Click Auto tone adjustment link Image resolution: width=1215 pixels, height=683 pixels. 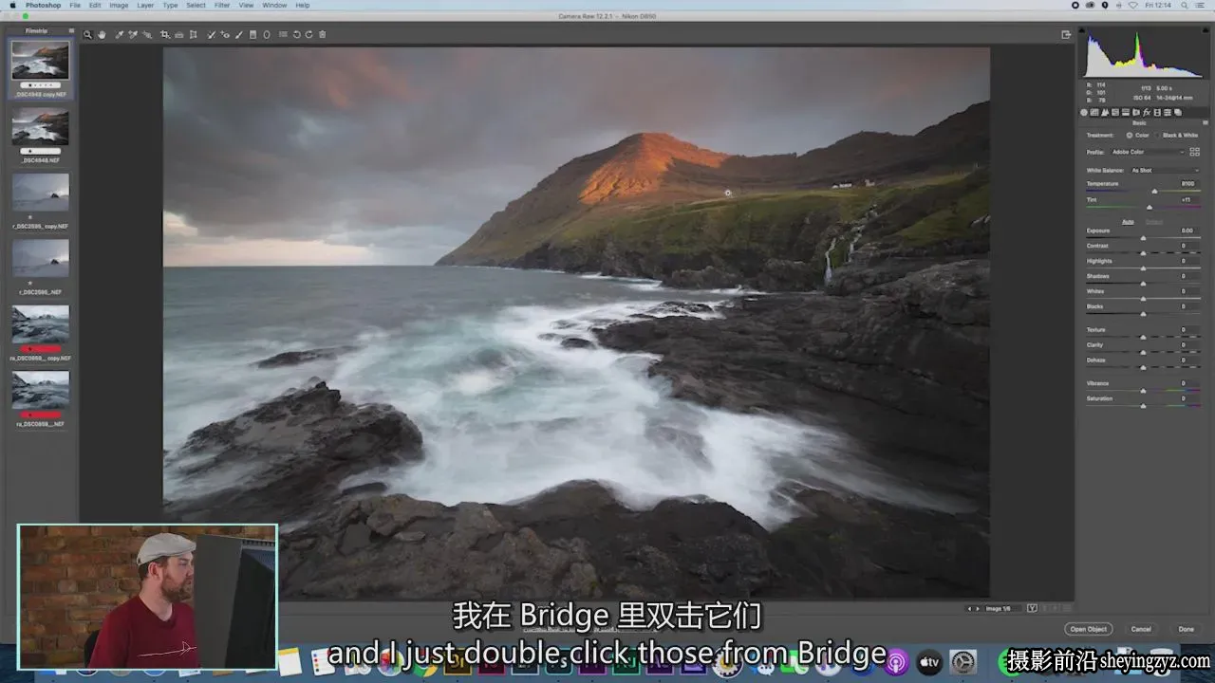pyautogui.click(x=1128, y=221)
